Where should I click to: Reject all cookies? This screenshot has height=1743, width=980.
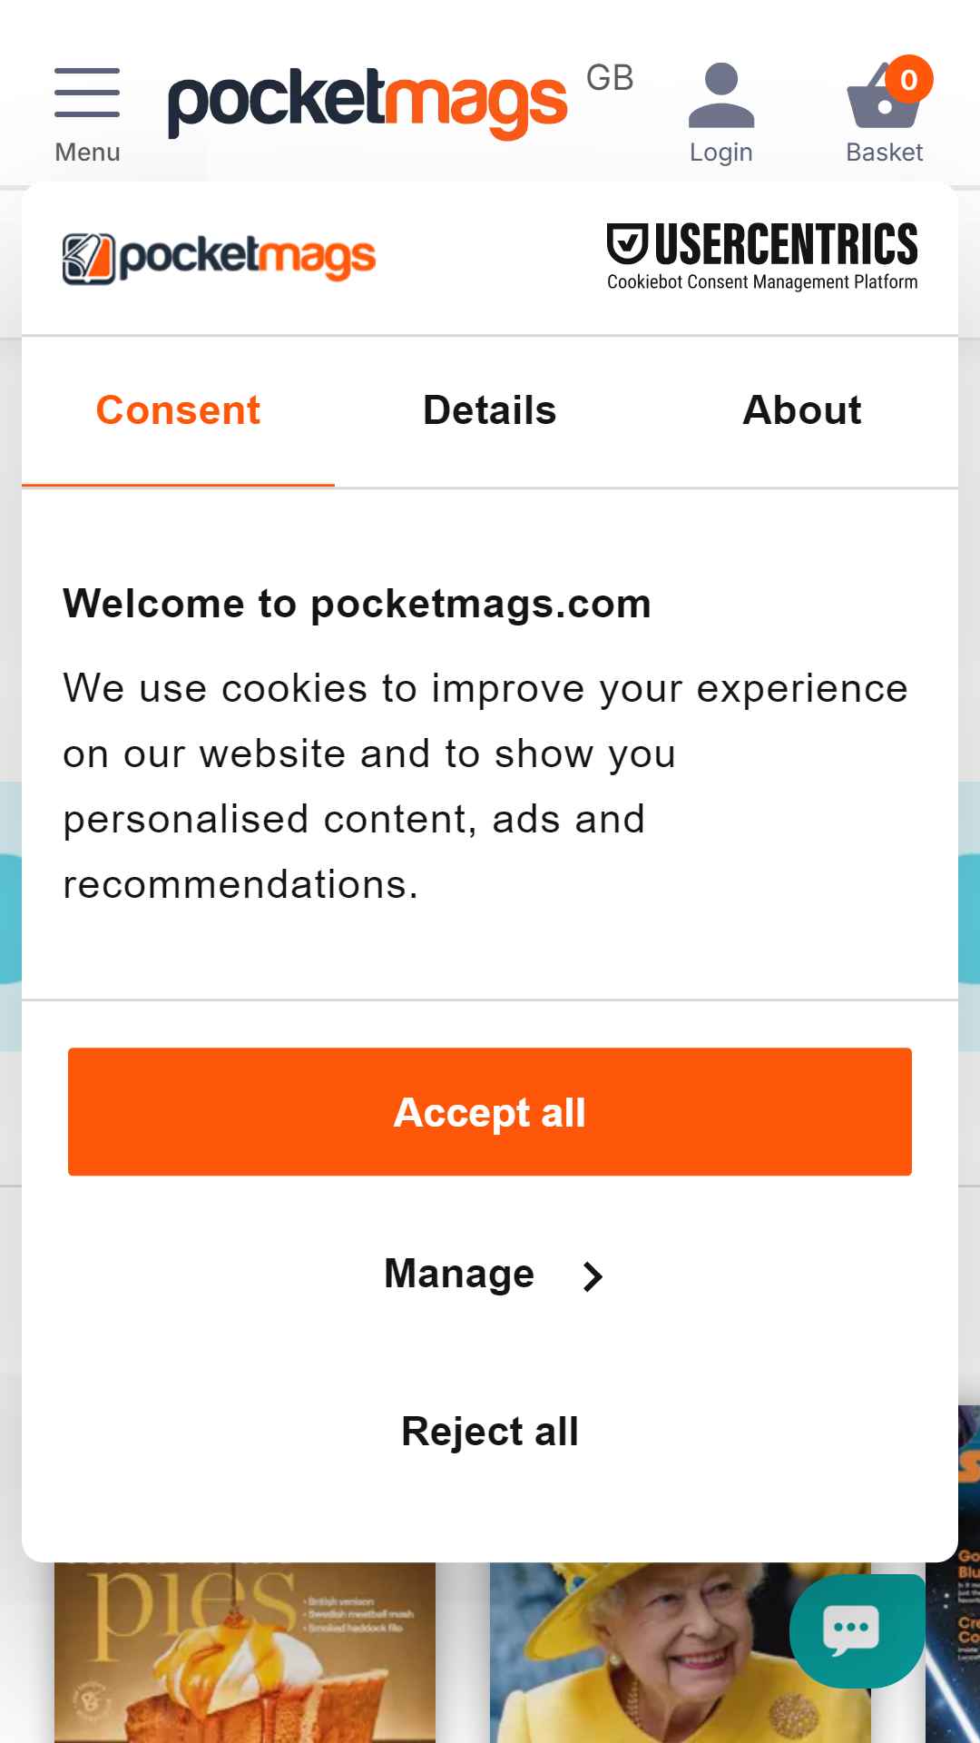(x=490, y=1432)
